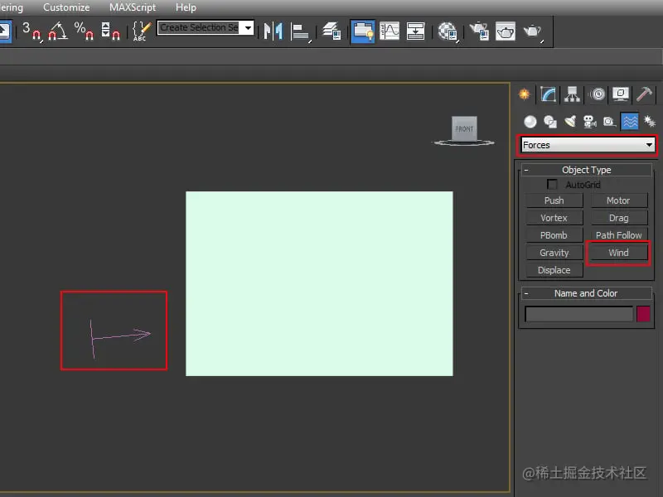
Task: Click the ViewCube FRONT face
Action: pos(464,128)
